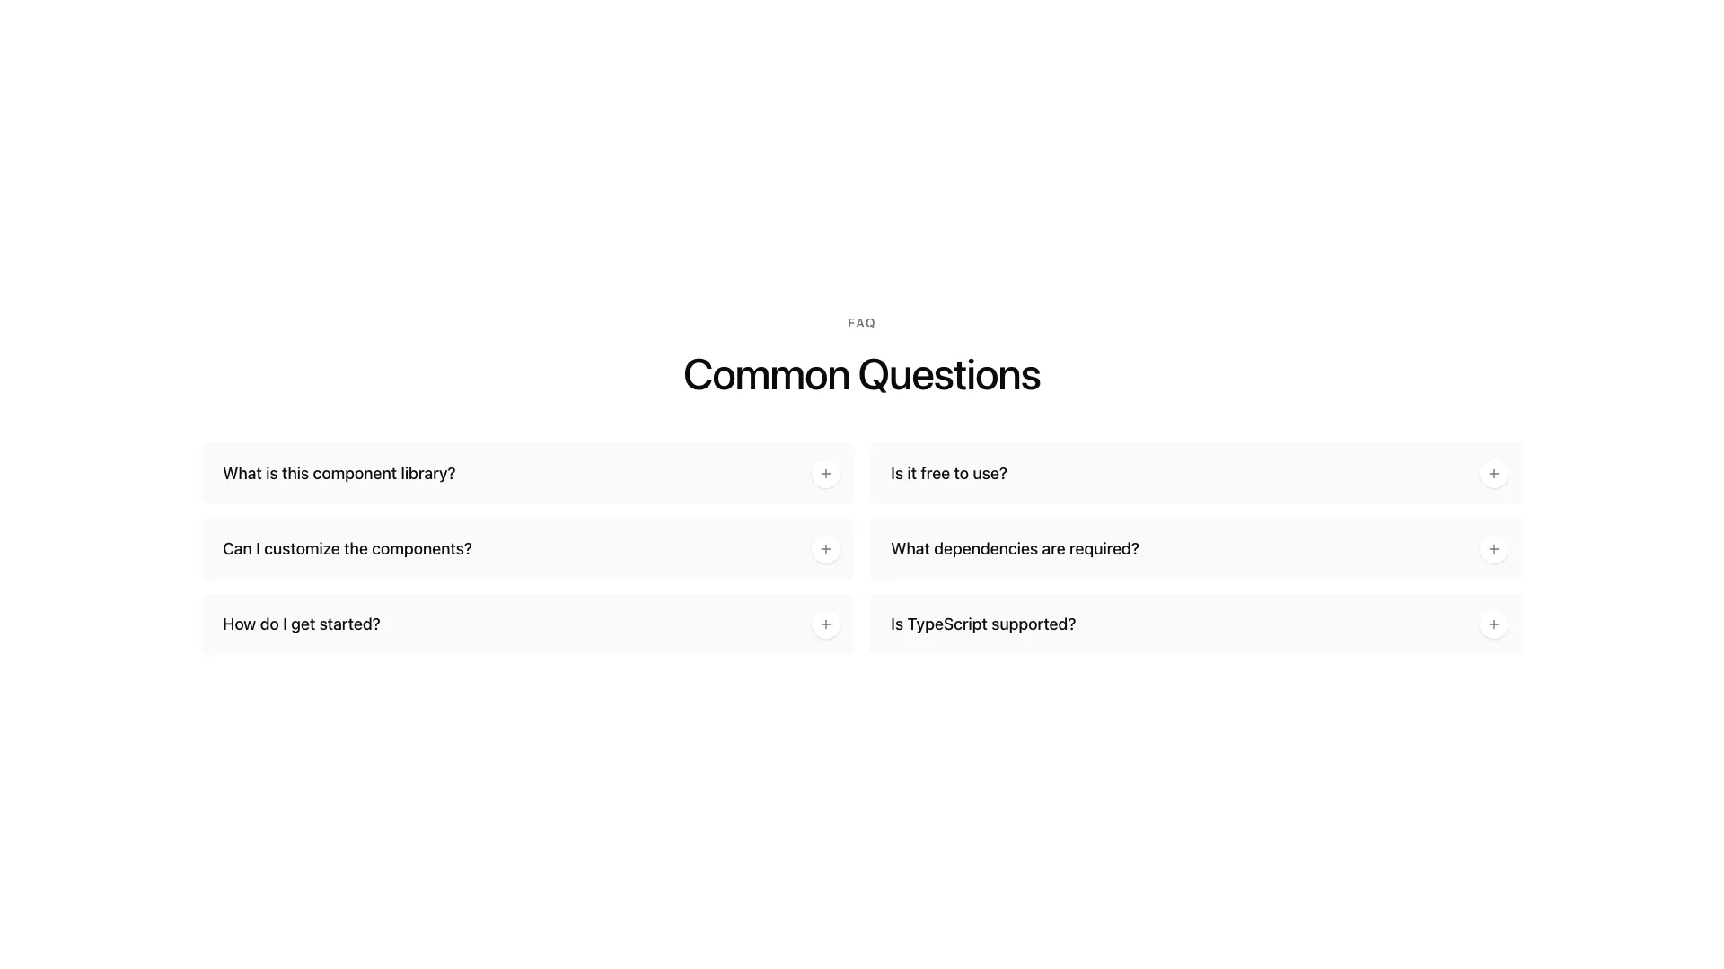The image size is (1724, 969).
Task: Click the plus icon beside "Is TypeScript supported?"
Action: [x=1493, y=624]
